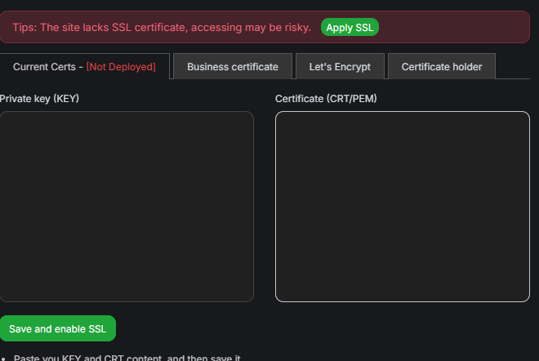Click the Paste KEY and CRT hint text
The image size is (539, 361).
[127, 358]
